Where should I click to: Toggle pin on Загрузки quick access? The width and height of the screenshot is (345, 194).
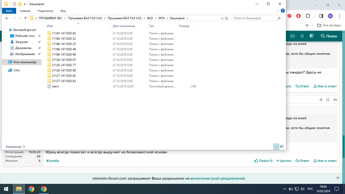(39, 42)
